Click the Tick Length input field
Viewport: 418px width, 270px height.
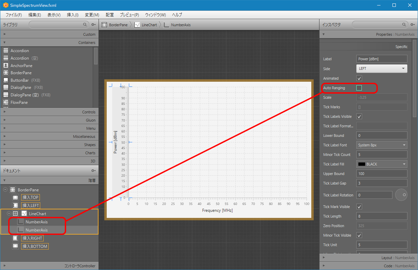382,216
